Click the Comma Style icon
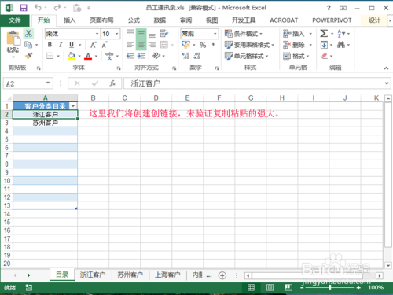 pyautogui.click(x=214, y=45)
